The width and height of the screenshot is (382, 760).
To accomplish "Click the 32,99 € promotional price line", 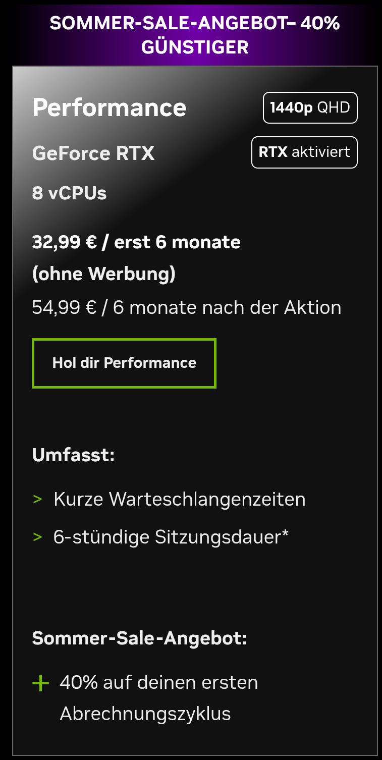I will [136, 242].
